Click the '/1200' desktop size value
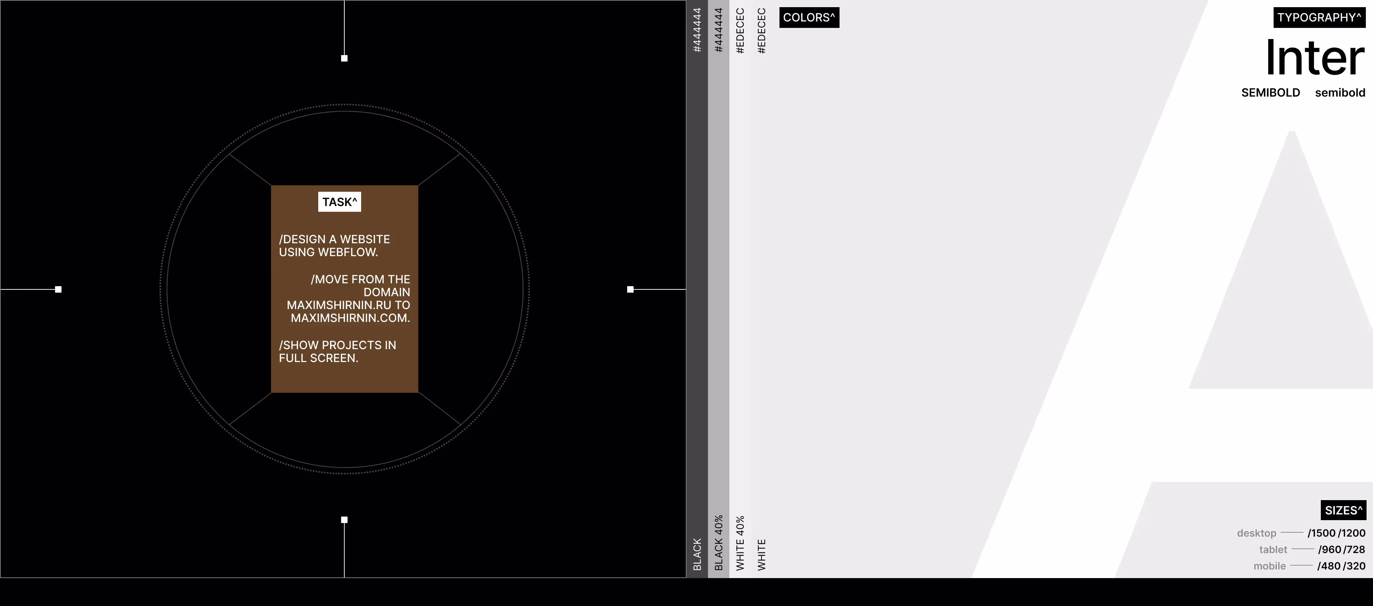The width and height of the screenshot is (1373, 606). click(x=1352, y=533)
